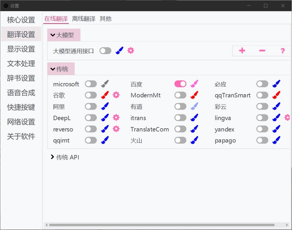
Task: Open the gear settings for DeepL
Action: point(116,118)
